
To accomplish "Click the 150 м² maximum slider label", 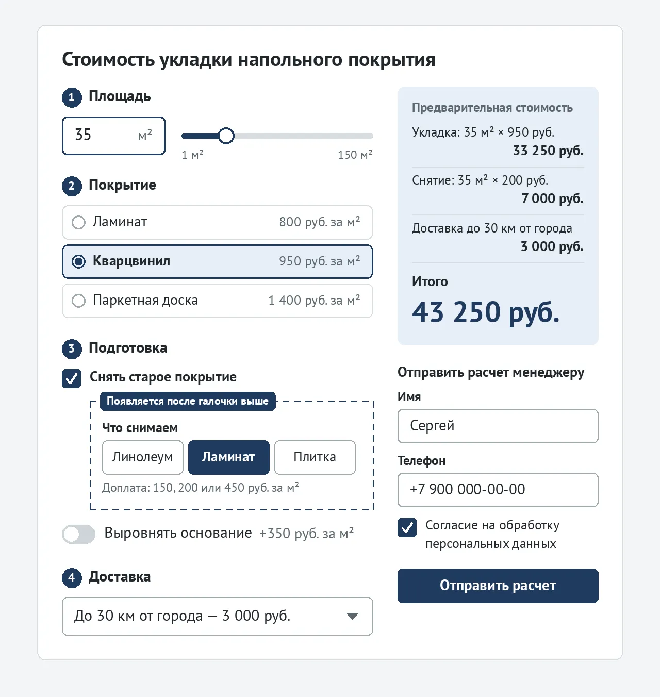I will point(355,155).
